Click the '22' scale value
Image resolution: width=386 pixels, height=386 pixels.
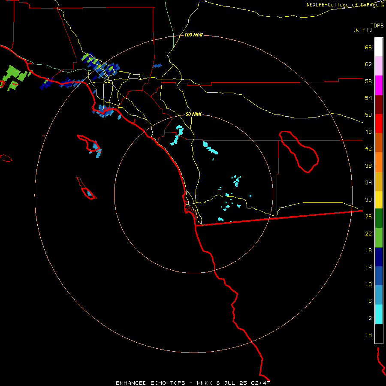[x=368, y=233]
